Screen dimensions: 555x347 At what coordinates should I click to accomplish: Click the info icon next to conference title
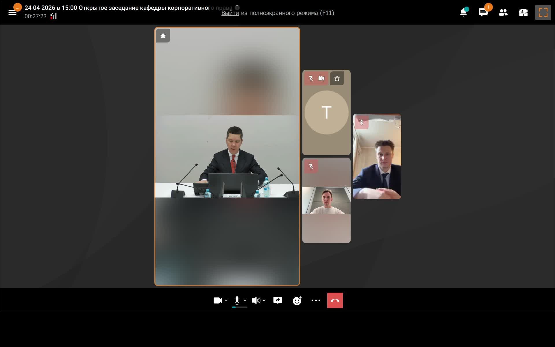point(237,8)
